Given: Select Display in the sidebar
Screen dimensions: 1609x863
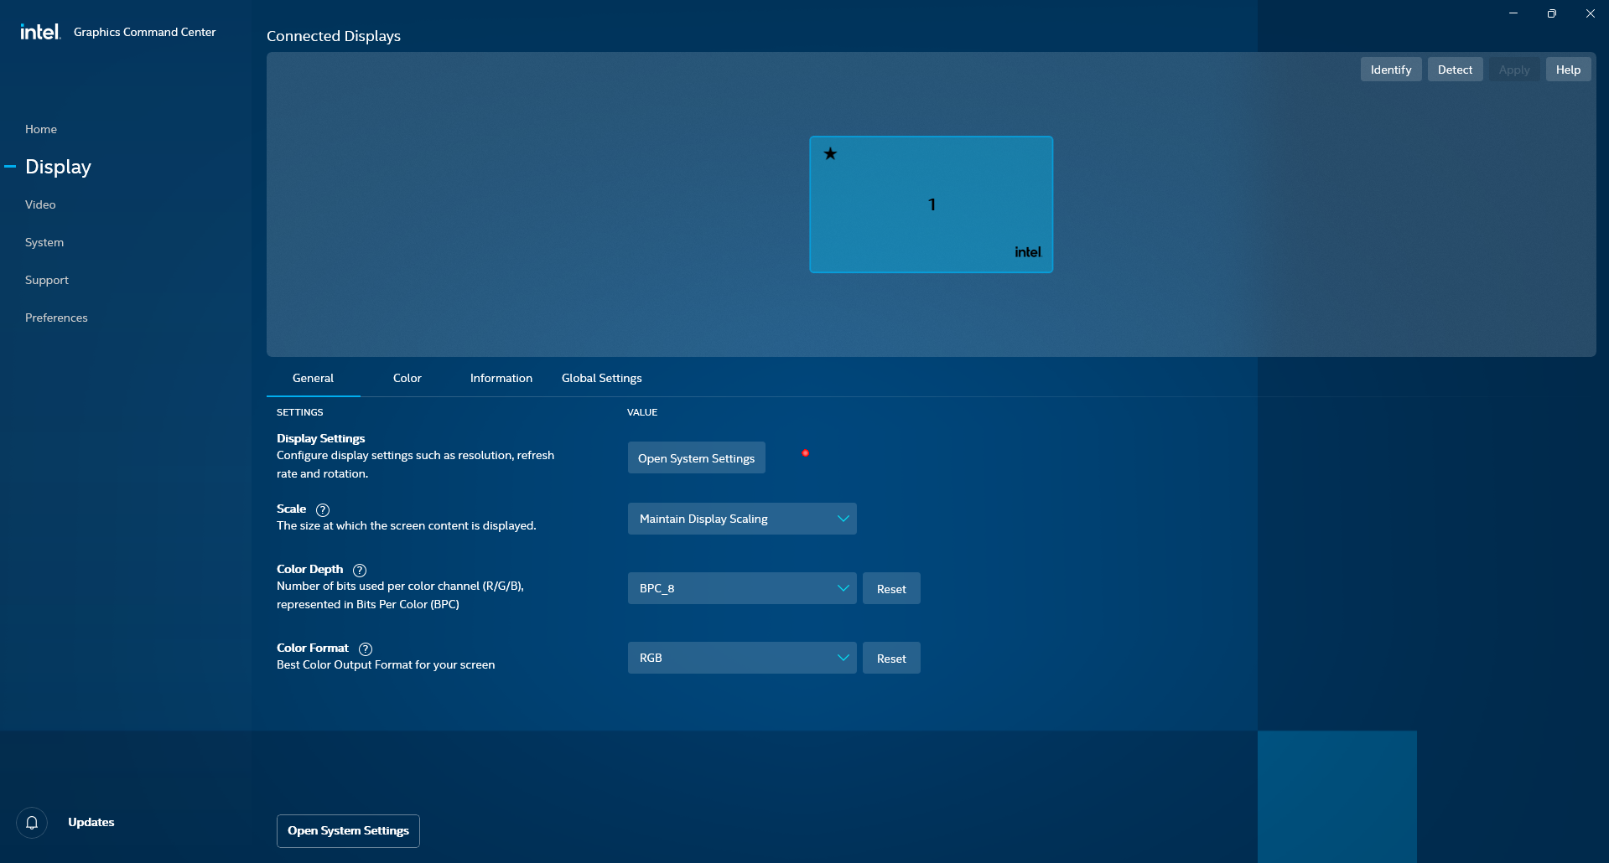Looking at the screenshot, I should pos(58,167).
